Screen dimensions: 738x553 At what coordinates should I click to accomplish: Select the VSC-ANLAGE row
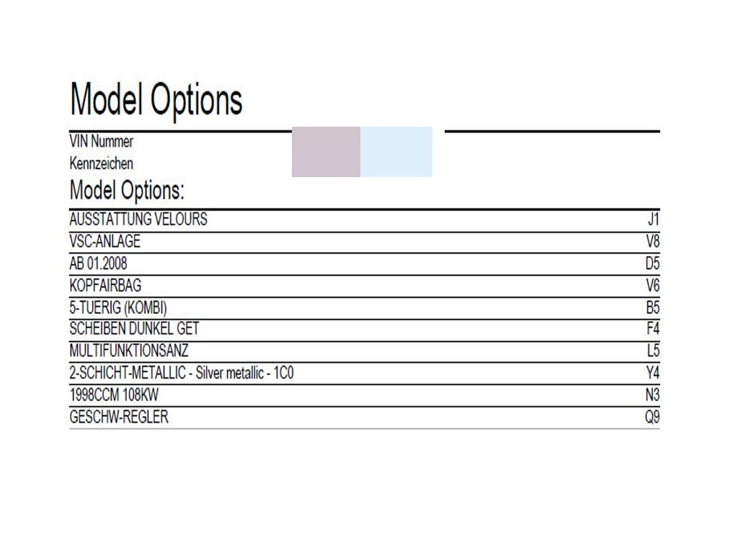point(364,242)
